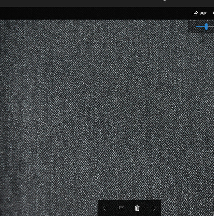Click empty bottom bar space between back and slideshow
This screenshot has width=214, height=216.
point(113,208)
